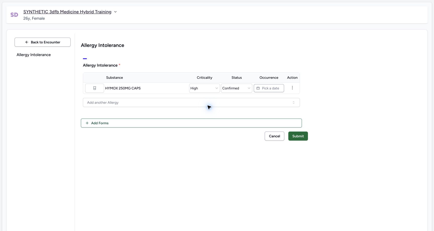Viewport: 434px width, 231px height.
Task: Expand the patient name chevron dropdown
Action: pyautogui.click(x=115, y=12)
